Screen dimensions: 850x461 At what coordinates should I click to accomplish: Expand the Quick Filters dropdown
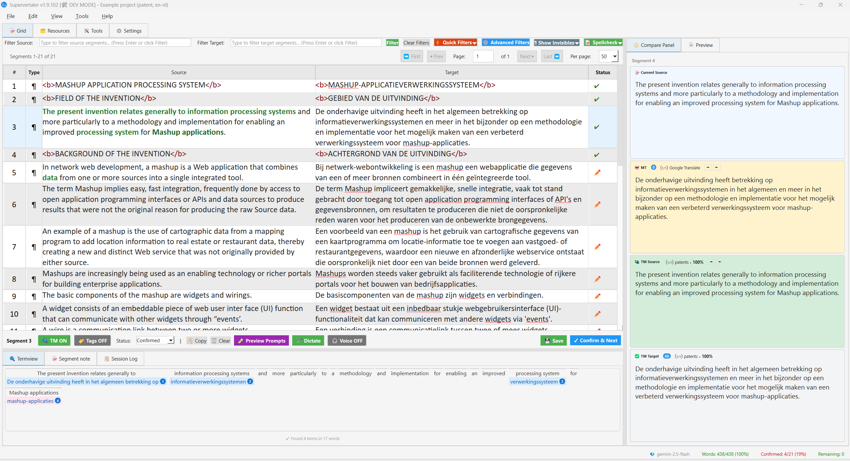pyautogui.click(x=456, y=43)
